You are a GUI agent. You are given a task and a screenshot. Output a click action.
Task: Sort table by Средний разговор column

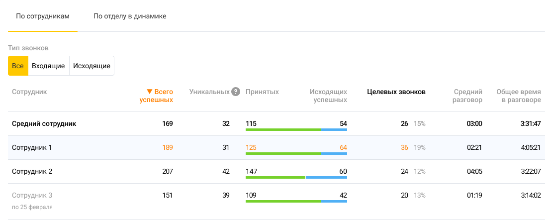[468, 96]
